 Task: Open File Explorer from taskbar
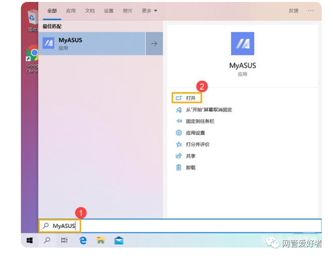click(x=101, y=240)
